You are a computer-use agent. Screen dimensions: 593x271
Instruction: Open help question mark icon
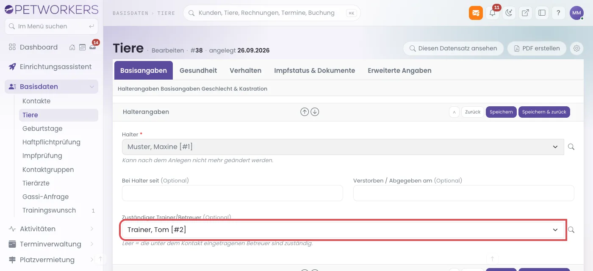click(x=558, y=13)
